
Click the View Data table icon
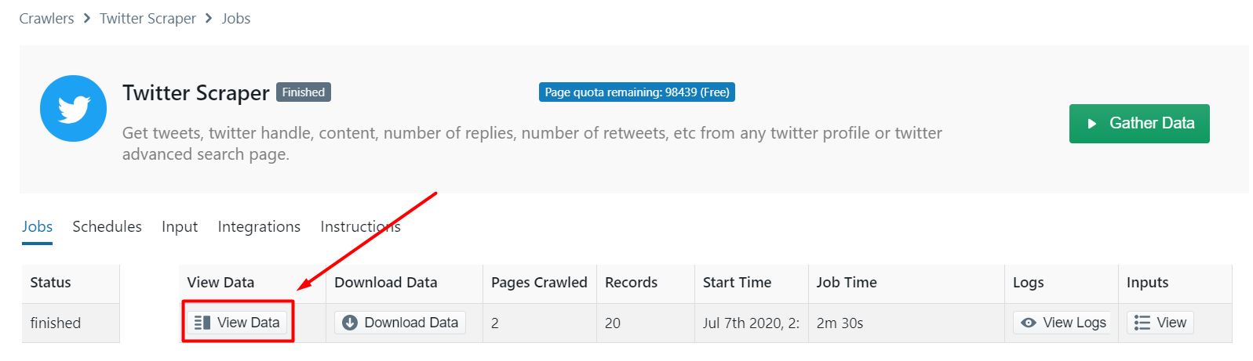pyautogui.click(x=202, y=323)
